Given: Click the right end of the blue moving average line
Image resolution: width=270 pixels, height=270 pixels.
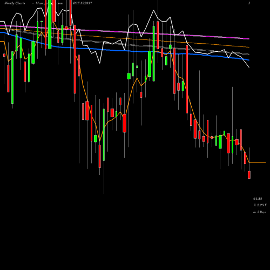Looking at the screenshot, I should (249, 60).
